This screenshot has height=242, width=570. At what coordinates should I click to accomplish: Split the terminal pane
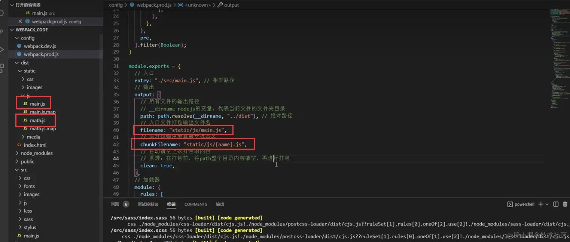pos(556,204)
